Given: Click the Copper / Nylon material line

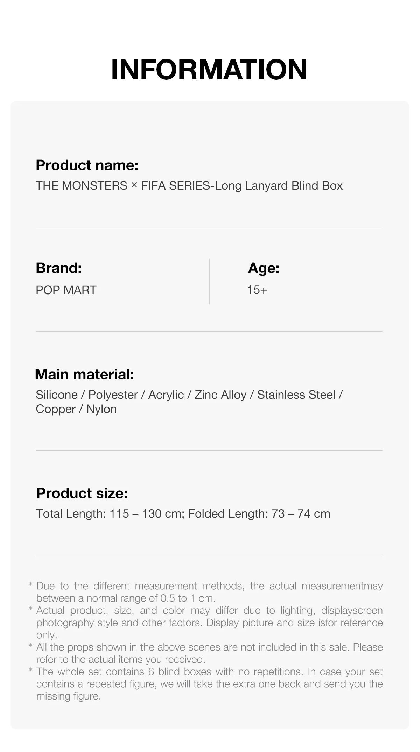Looking at the screenshot, I should point(76,409).
